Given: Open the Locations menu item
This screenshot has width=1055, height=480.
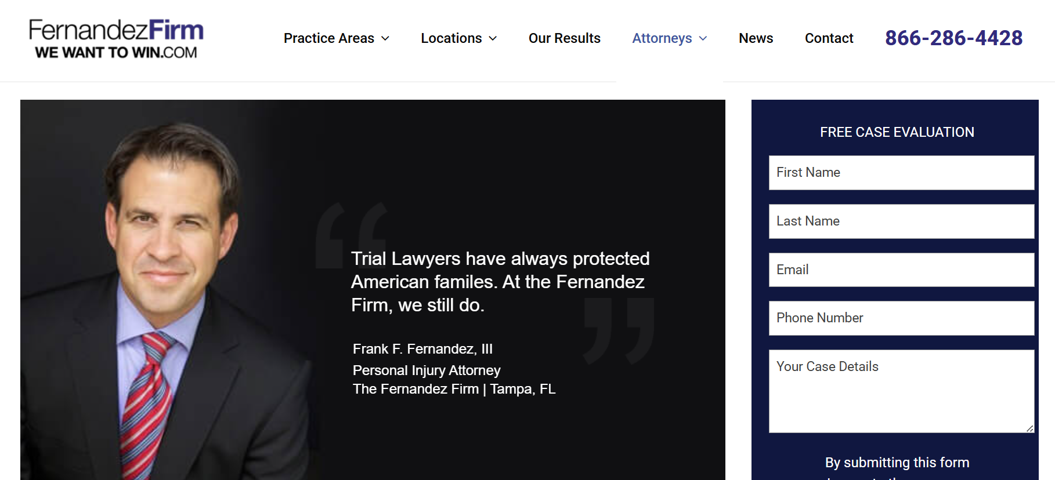Looking at the screenshot, I should pos(451,38).
